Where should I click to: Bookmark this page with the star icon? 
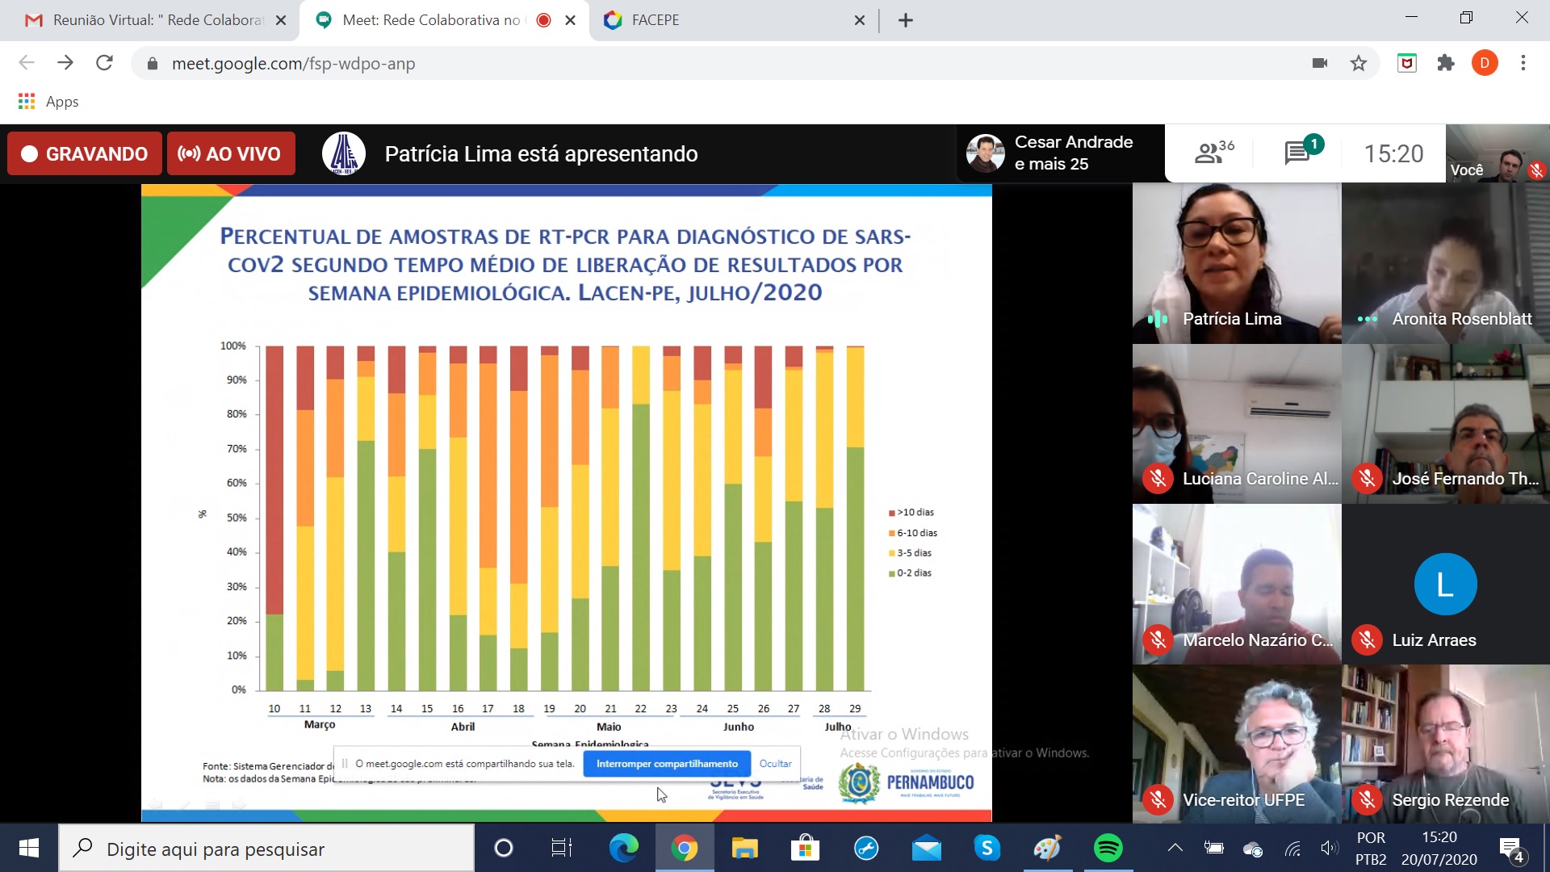[x=1359, y=63]
